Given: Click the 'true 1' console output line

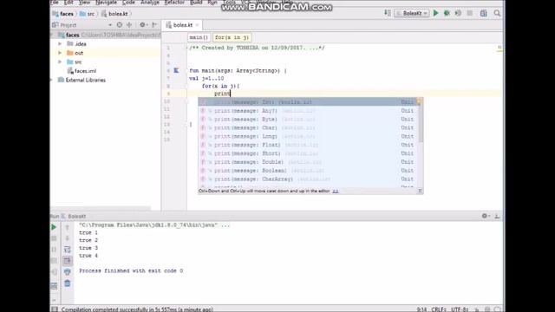Looking at the screenshot, I should point(88,232).
